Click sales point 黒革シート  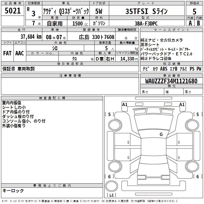(150, 45)
